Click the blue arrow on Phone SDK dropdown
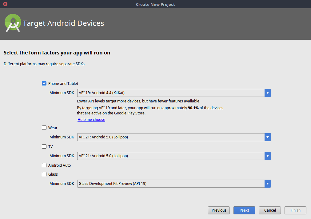The width and height of the screenshot is (311, 219). pos(267,93)
